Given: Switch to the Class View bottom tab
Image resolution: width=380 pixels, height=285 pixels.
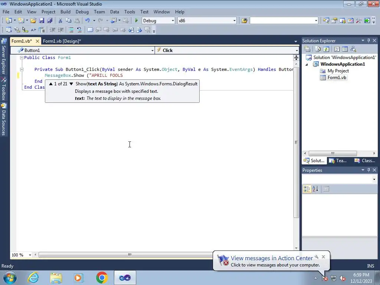Looking at the screenshot, I should [365, 160].
